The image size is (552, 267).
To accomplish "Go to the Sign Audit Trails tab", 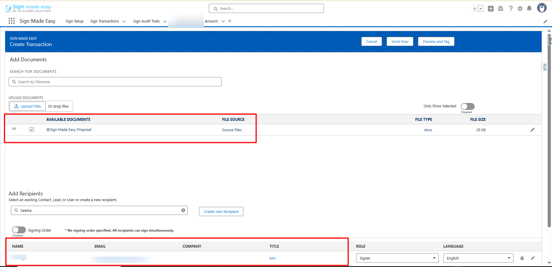I will [x=146, y=21].
